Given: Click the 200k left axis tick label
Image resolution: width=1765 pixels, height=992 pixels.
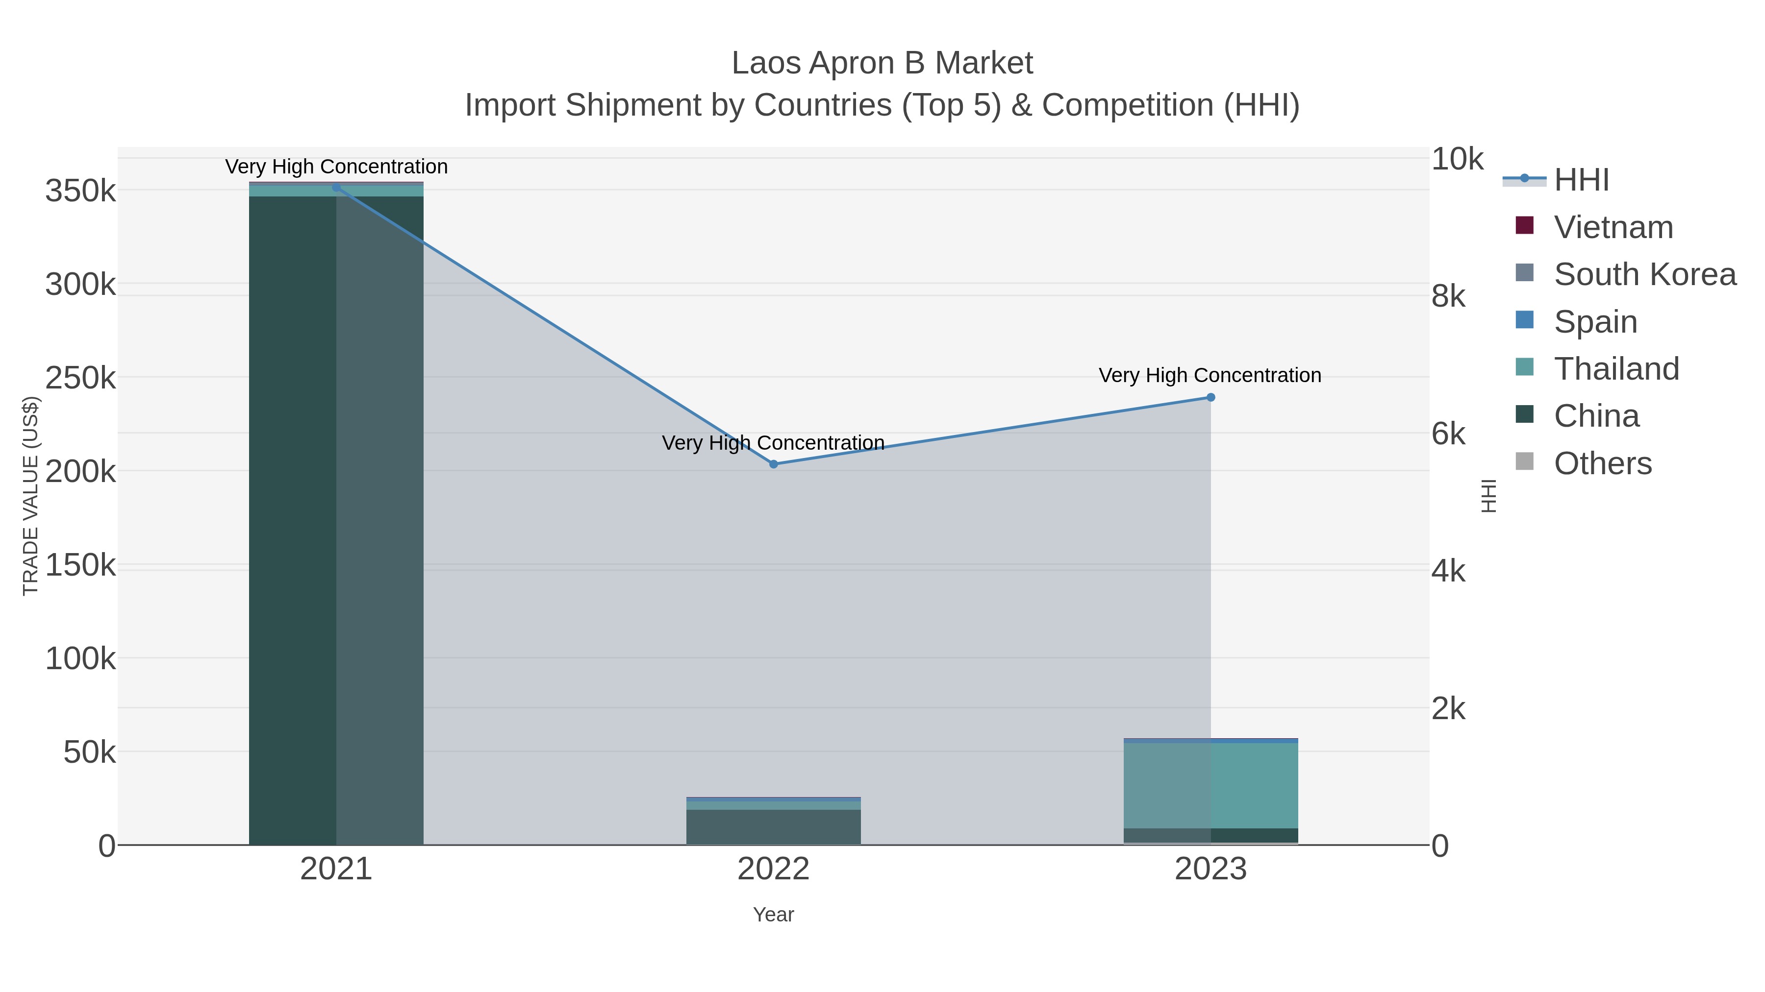Looking at the screenshot, I should pyautogui.click(x=81, y=472).
